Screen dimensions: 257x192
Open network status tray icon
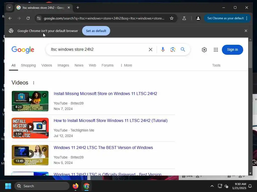[220, 186]
